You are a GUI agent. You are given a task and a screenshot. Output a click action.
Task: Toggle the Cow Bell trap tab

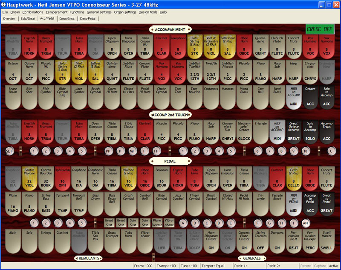[260, 97]
